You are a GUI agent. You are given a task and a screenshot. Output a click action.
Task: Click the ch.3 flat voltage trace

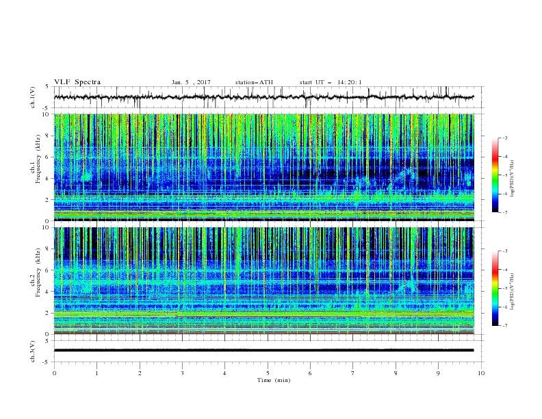263,351
